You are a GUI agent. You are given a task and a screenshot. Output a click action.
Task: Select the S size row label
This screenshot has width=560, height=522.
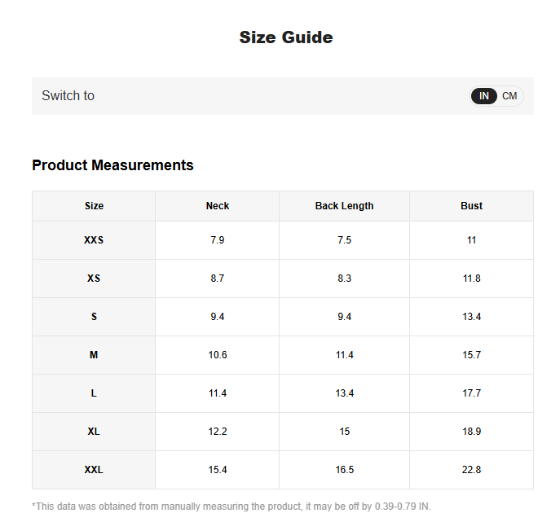pos(94,317)
